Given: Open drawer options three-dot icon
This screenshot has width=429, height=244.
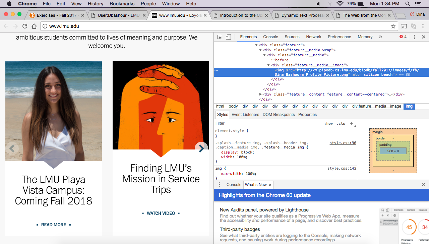Looking at the screenshot, I should pos(220,185).
